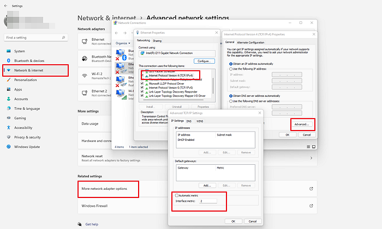Screen dimensions: 382x229
Task: Click More network adapter options external link icon
Action: [311, 189]
